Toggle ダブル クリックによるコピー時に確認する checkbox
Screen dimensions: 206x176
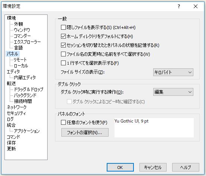click(69, 101)
